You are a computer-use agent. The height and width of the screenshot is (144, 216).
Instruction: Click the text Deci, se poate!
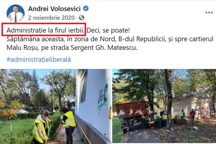[x=108, y=30]
